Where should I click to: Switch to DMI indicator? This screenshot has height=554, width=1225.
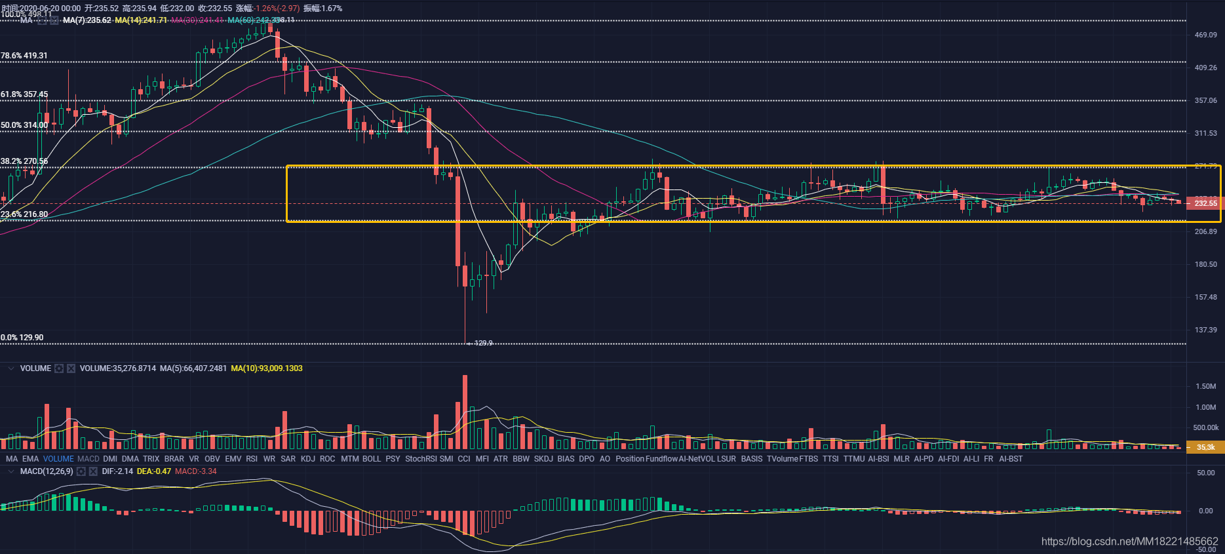pos(110,459)
